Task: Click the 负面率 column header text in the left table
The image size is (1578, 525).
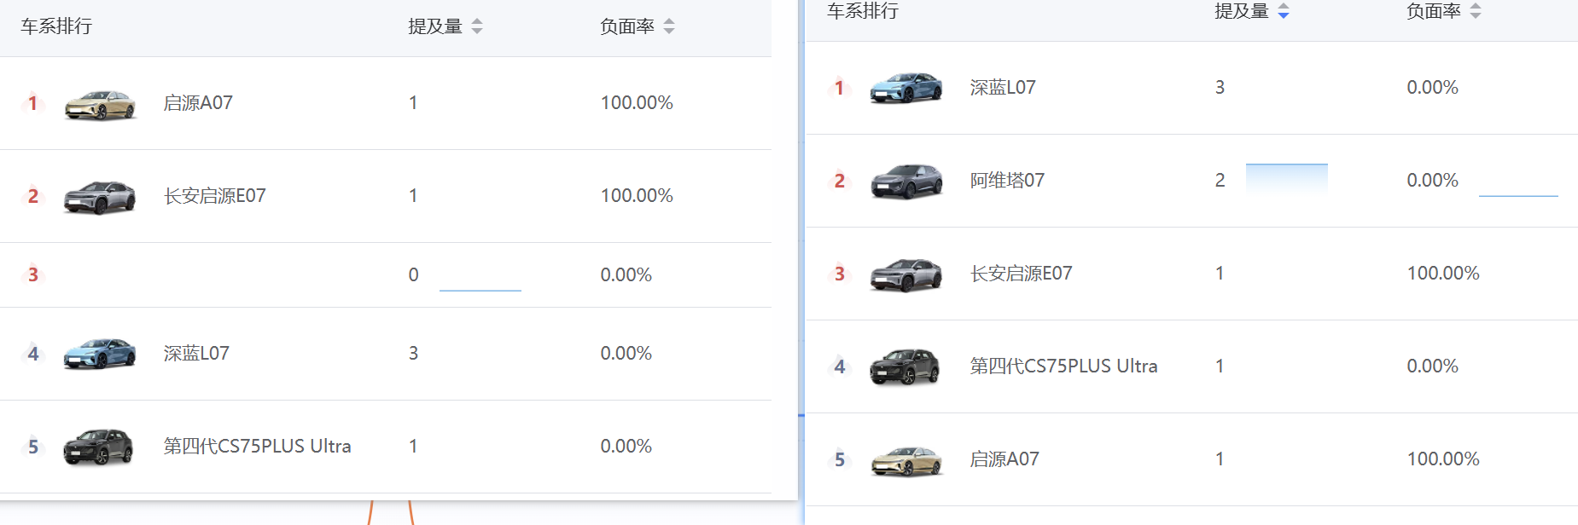Action: 627,26
